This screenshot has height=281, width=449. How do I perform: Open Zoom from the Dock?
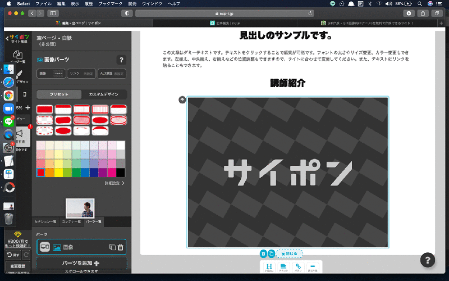click(8, 108)
